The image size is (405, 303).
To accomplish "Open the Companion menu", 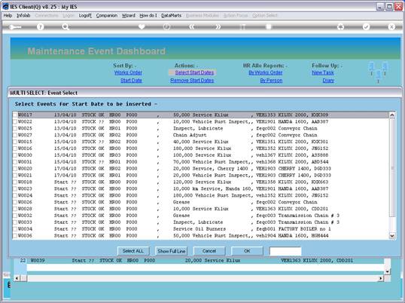I will [107, 16].
